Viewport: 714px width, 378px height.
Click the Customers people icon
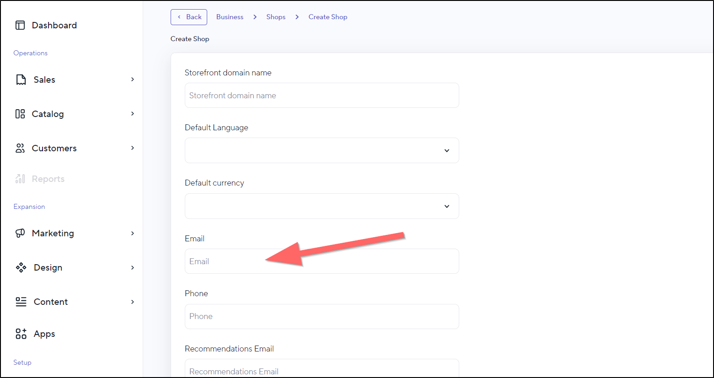pos(20,148)
